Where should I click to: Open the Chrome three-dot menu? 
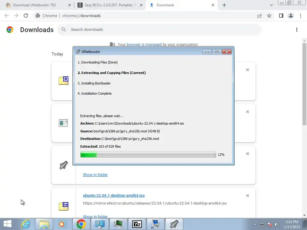[x=300, y=16]
